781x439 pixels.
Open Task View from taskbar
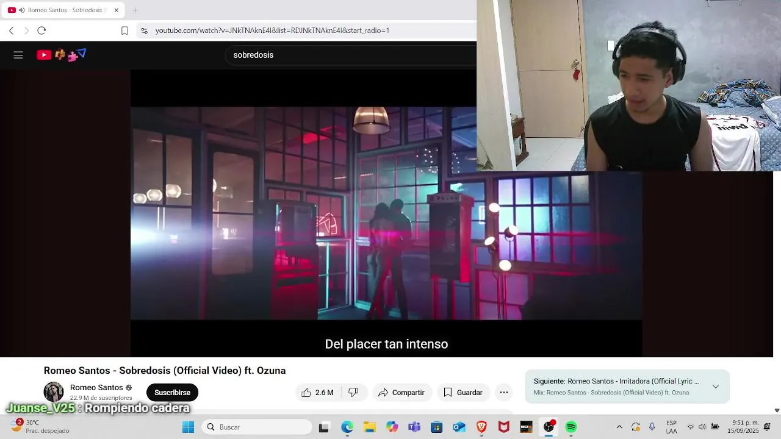point(324,427)
